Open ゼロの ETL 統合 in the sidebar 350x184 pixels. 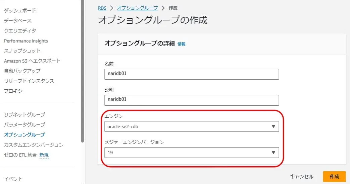tap(20, 155)
